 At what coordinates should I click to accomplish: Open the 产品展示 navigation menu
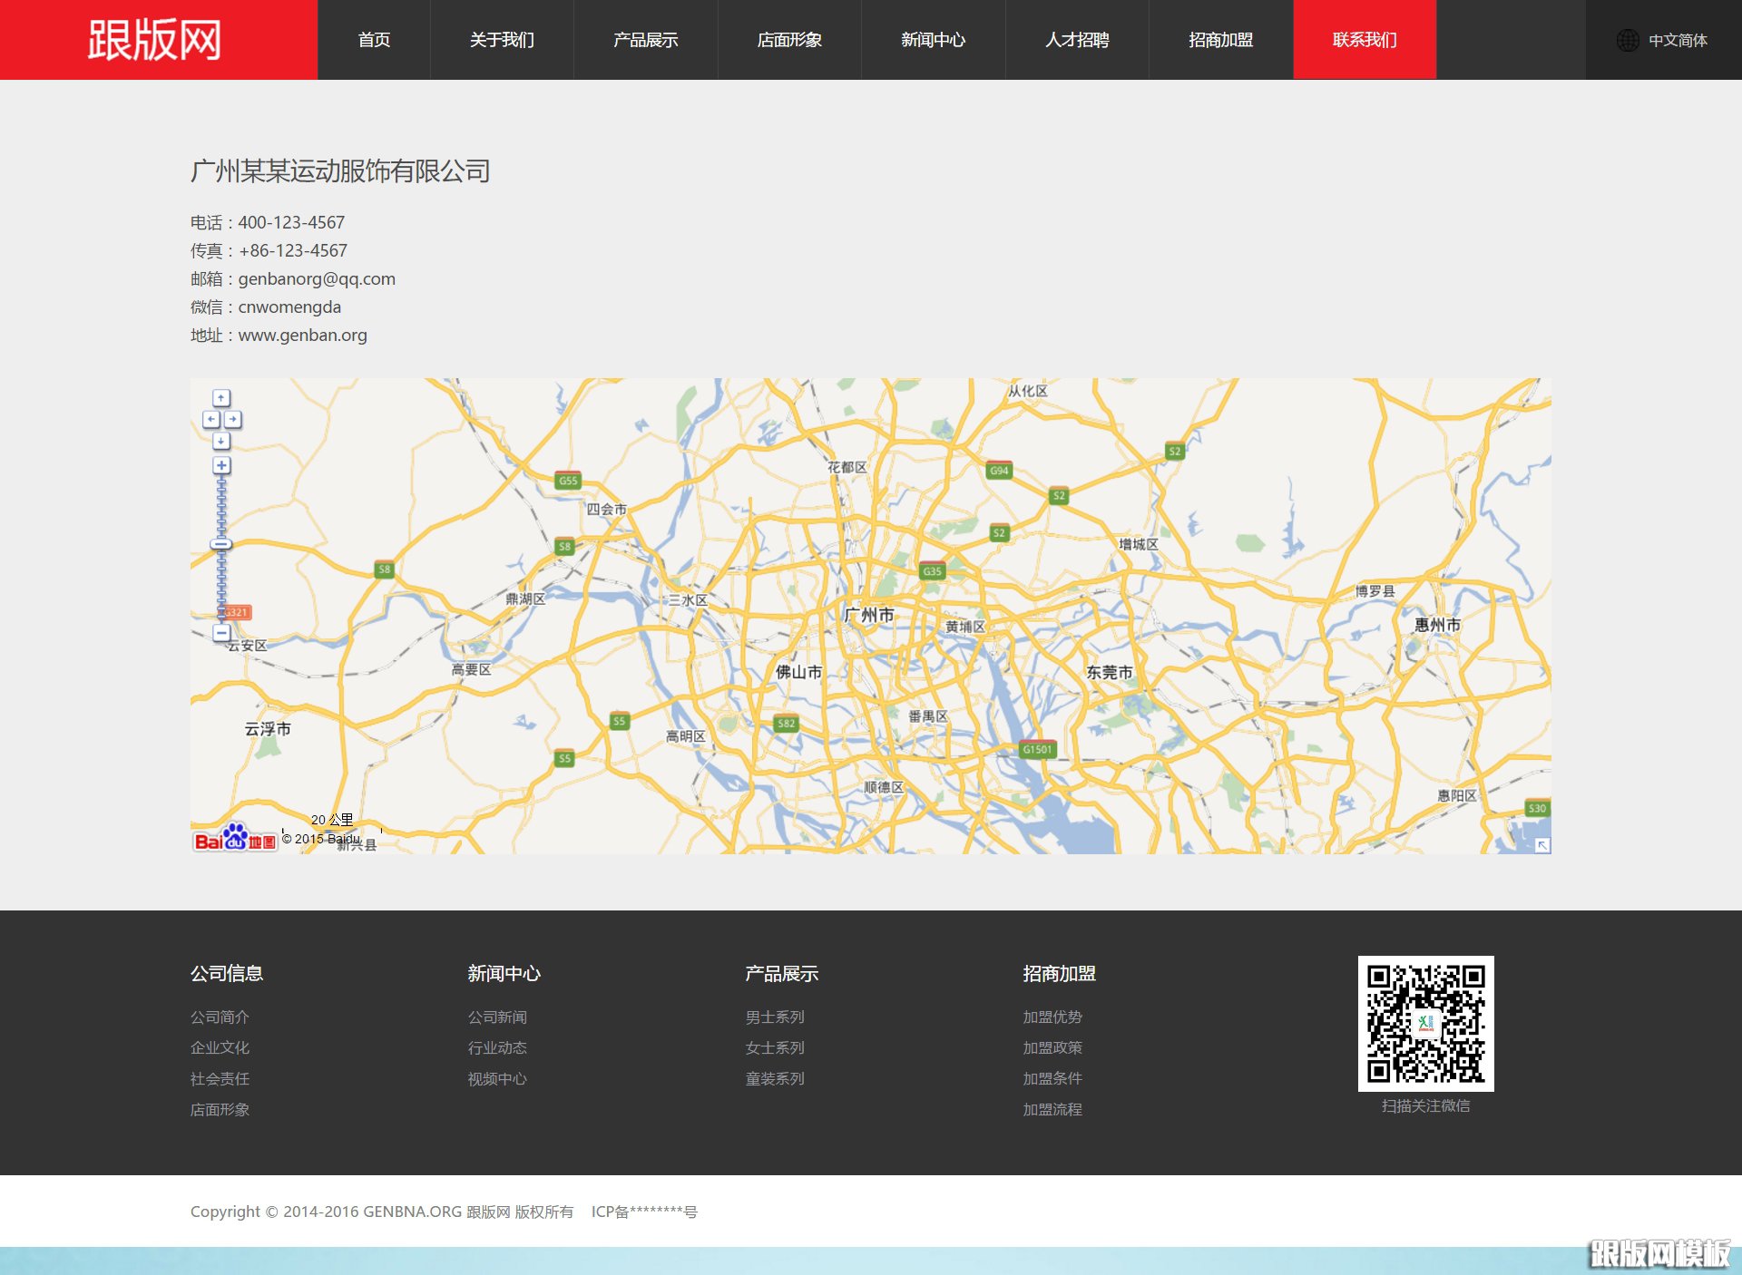tap(645, 40)
